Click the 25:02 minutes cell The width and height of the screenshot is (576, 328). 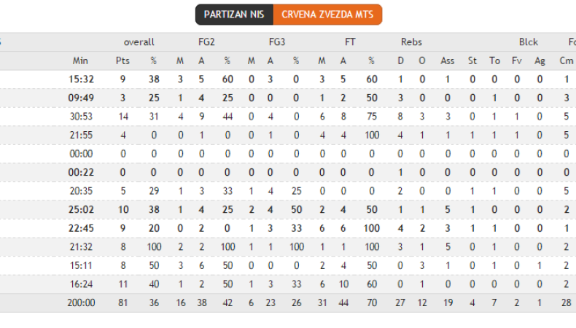(x=80, y=209)
